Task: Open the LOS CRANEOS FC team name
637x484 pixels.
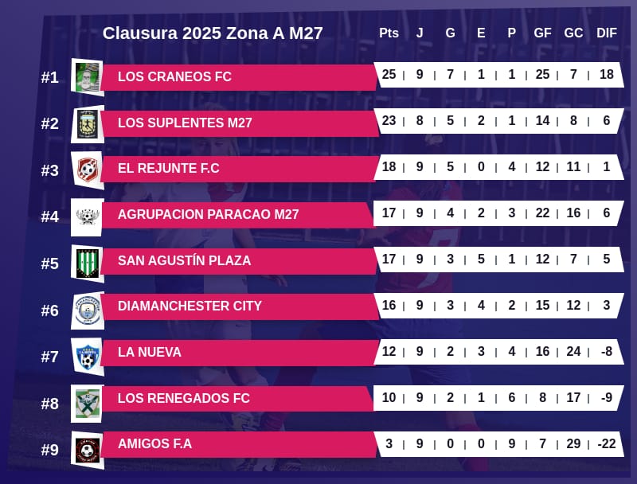Action: 174,77
